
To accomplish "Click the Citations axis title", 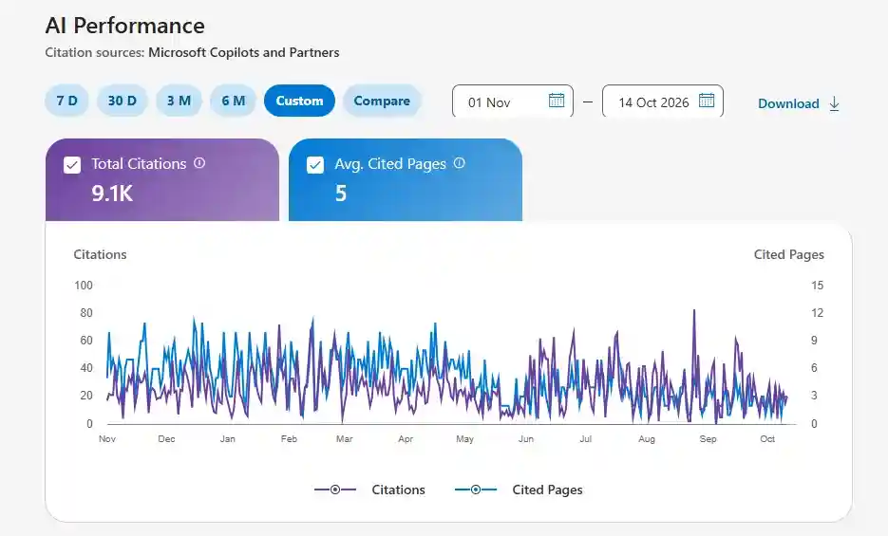I will click(x=101, y=254).
